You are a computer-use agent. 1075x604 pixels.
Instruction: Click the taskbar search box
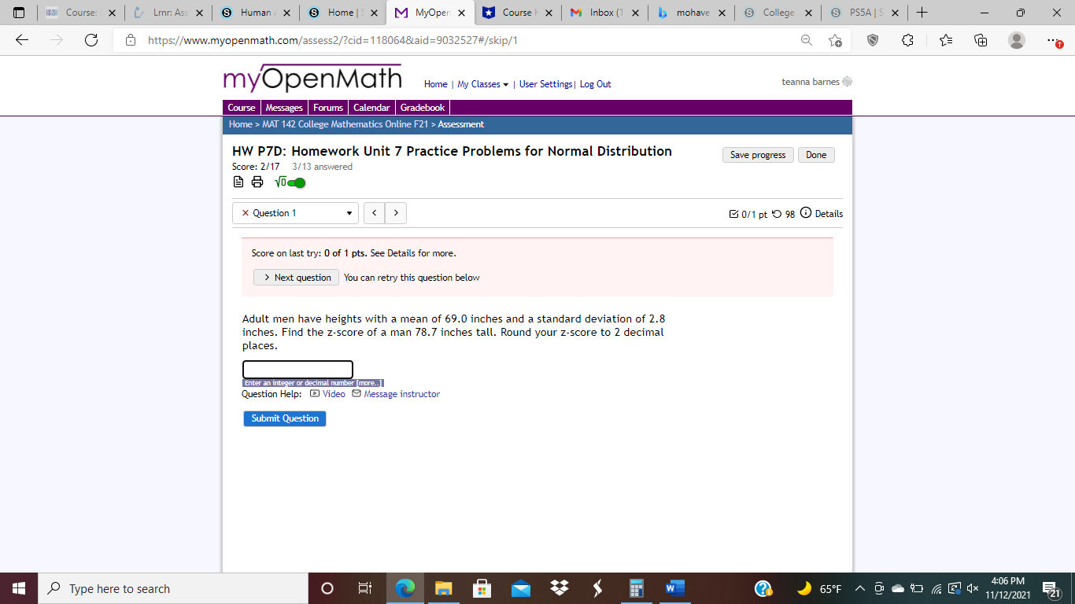tap(173, 588)
